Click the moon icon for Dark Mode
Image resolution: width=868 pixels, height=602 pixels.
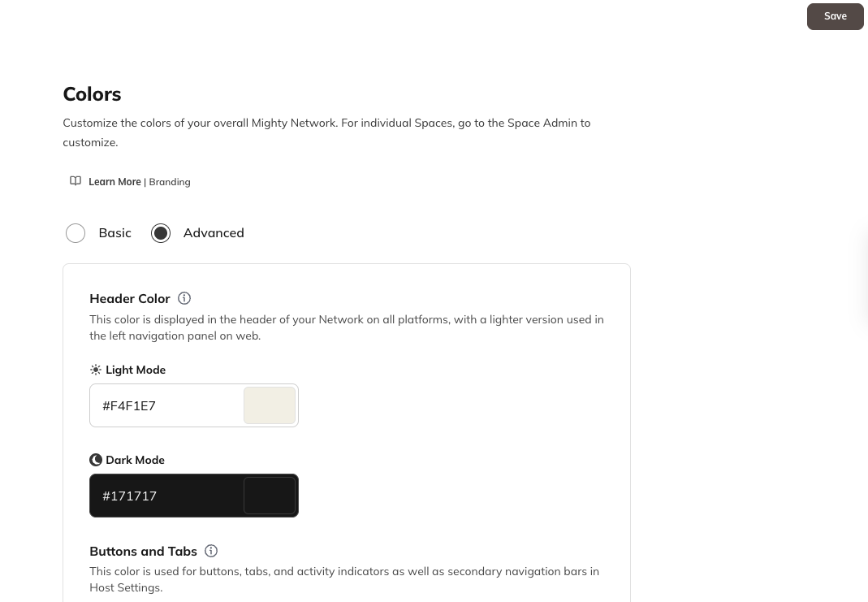96,460
